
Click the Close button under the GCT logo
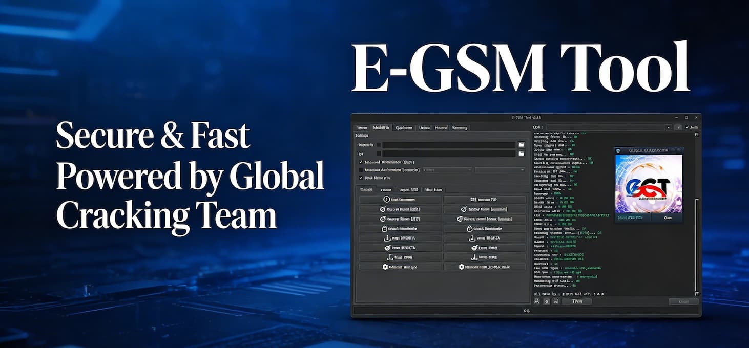(x=668, y=217)
